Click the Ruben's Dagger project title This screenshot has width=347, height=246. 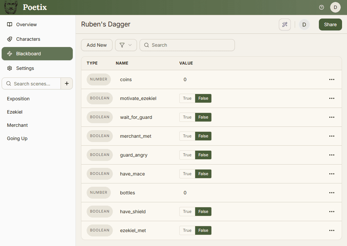(106, 24)
